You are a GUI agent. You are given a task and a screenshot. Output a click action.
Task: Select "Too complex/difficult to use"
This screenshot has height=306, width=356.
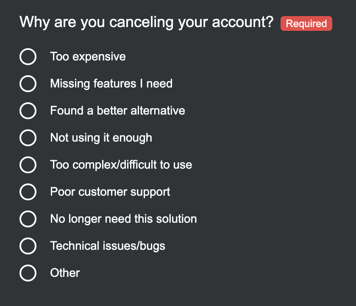(x=28, y=165)
